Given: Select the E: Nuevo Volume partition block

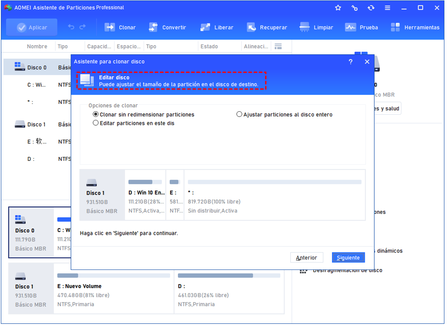Looking at the screenshot, I should pos(114,289).
